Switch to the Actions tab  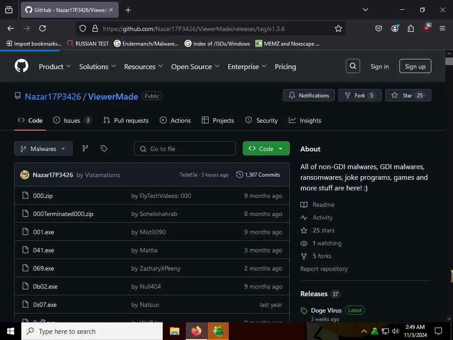175,120
